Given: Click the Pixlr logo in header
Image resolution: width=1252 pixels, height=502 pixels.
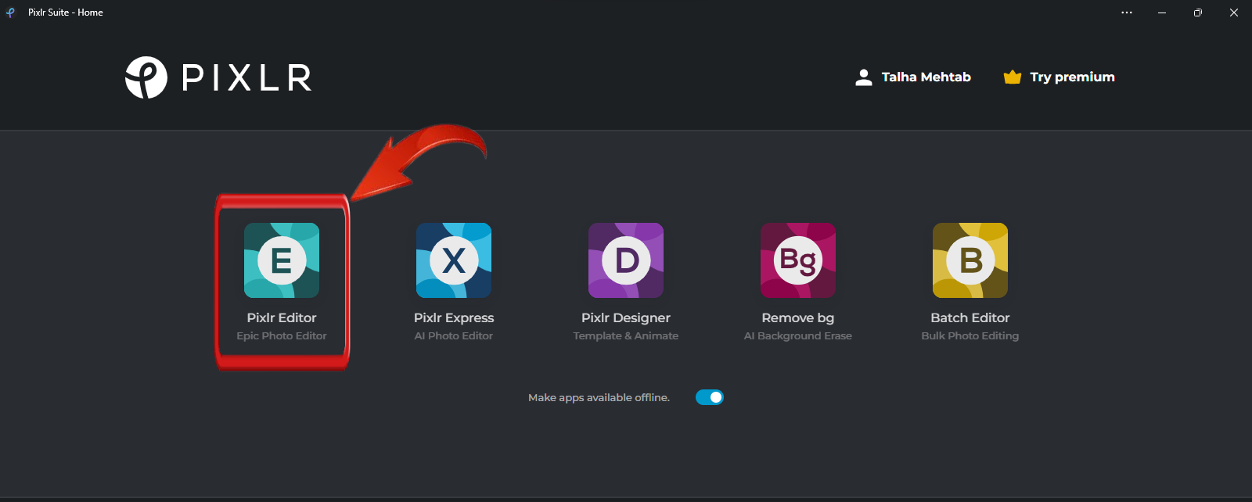Looking at the screenshot, I should coord(218,77).
